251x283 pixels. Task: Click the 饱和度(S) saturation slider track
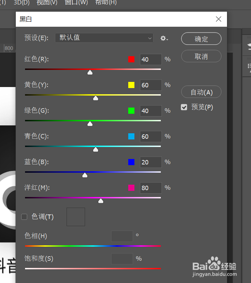(x=93, y=269)
